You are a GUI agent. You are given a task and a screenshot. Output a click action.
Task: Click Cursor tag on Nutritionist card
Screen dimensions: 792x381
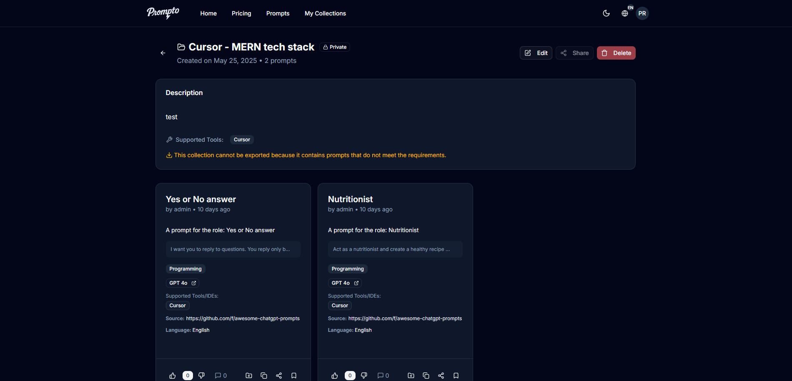click(x=340, y=306)
